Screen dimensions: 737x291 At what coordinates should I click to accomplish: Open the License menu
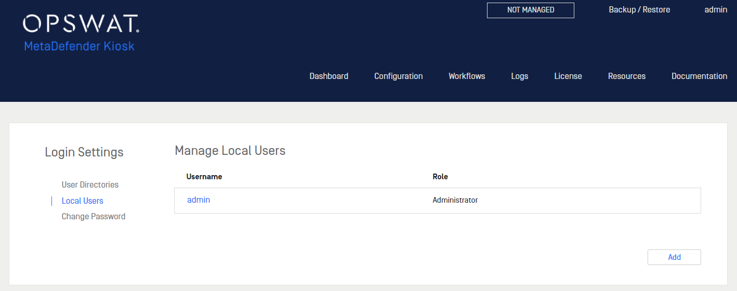point(568,76)
